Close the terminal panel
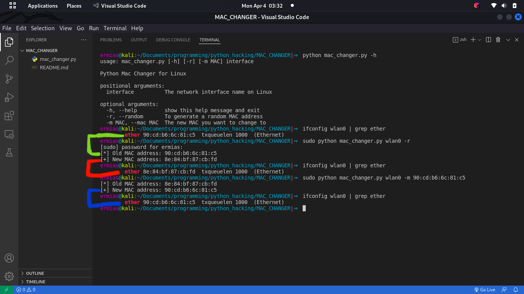524x294 pixels. pos(517,40)
